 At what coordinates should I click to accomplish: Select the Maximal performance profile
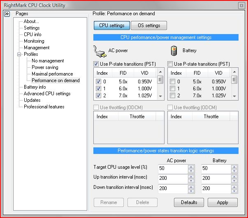52,74
